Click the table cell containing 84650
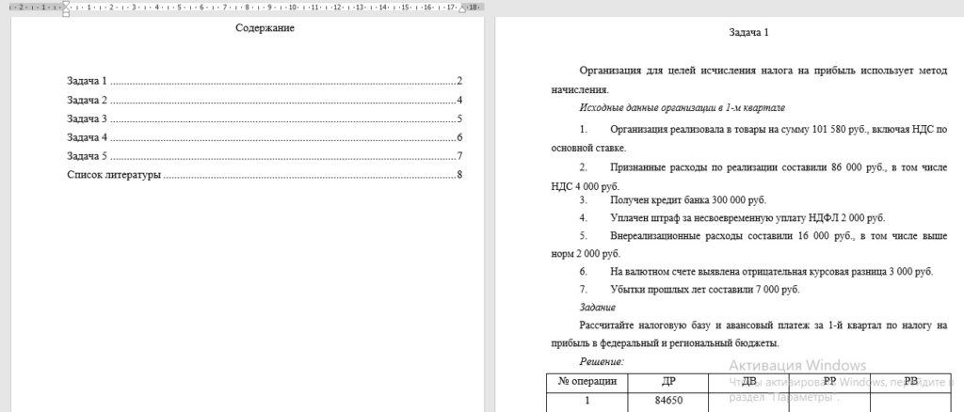This screenshot has width=964, height=412. click(x=668, y=401)
